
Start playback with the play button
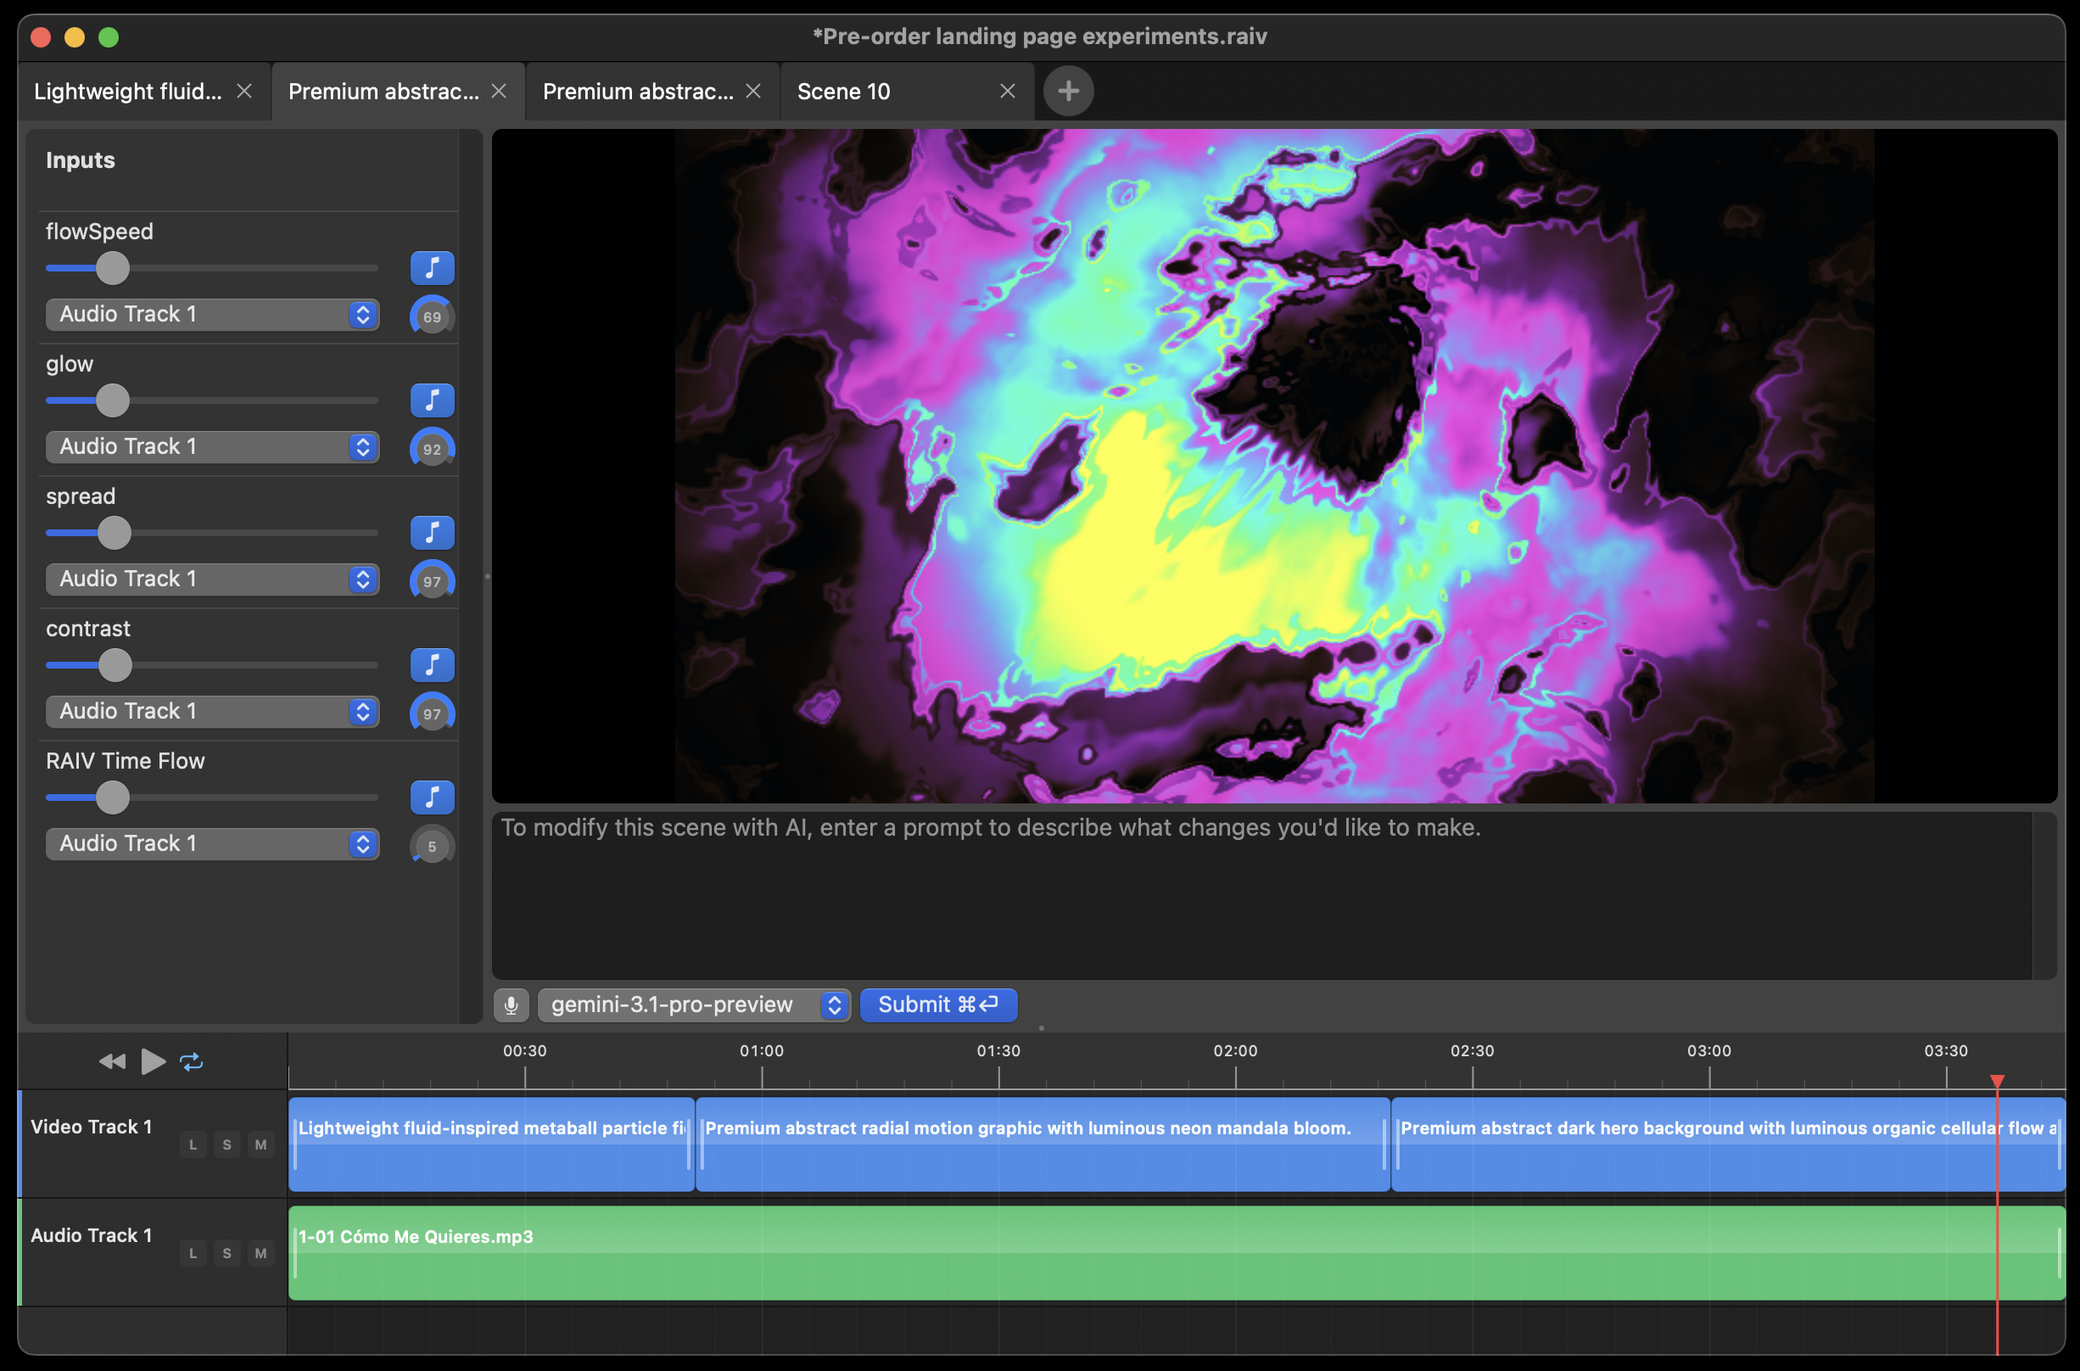(154, 1061)
